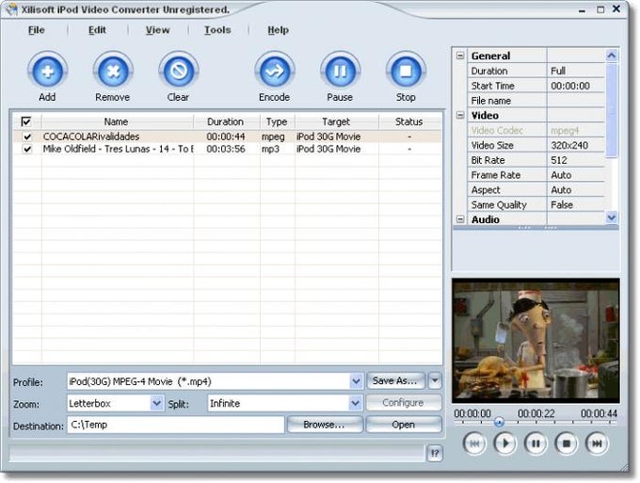640x483 pixels.
Task: Click the Add file icon
Action: click(x=47, y=72)
